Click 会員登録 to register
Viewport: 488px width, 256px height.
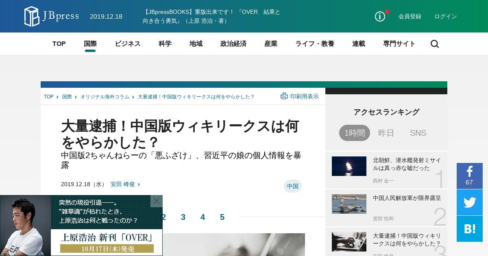(410, 16)
